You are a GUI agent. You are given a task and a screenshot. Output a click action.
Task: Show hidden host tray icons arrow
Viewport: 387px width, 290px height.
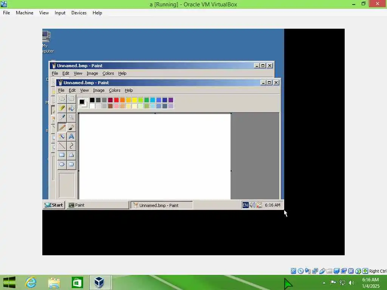point(324,283)
